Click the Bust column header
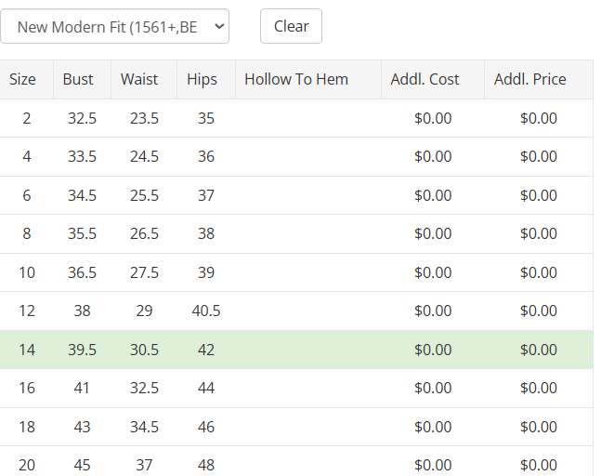601x476 pixels. (x=78, y=80)
